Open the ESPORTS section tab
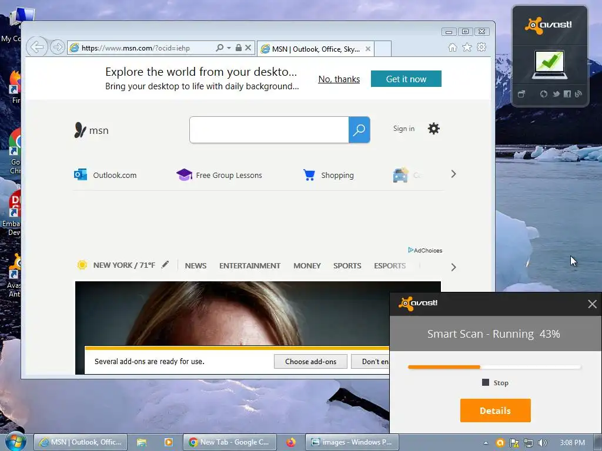 390,265
